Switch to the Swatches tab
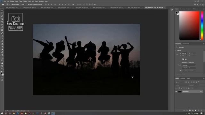 click(182, 9)
